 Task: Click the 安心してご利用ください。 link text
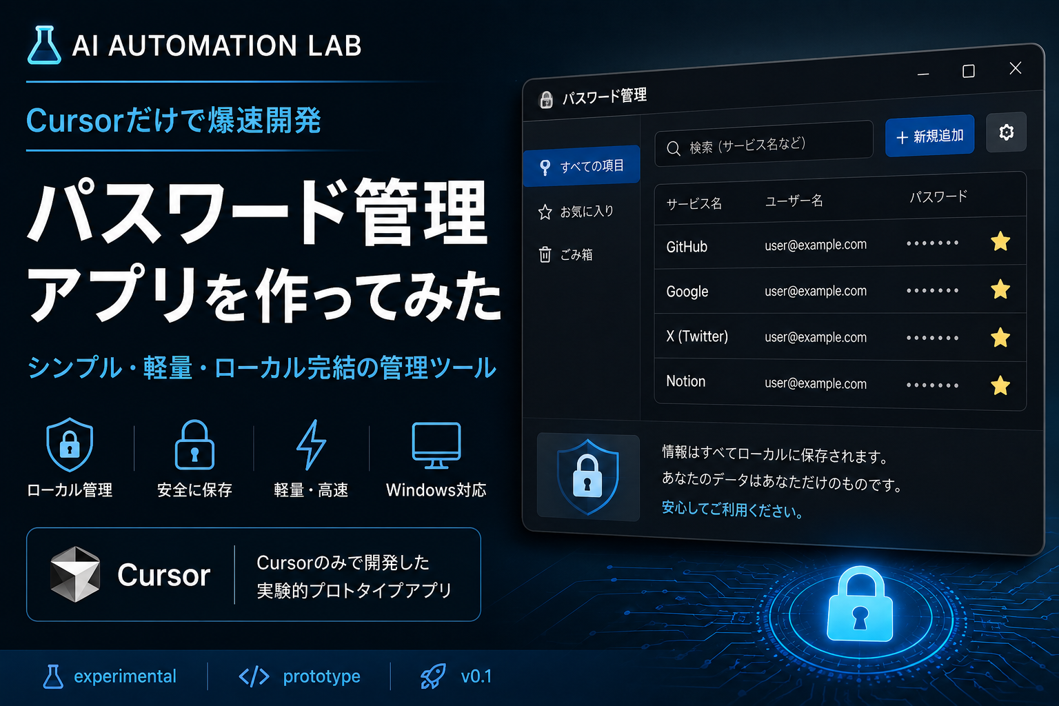(x=732, y=510)
